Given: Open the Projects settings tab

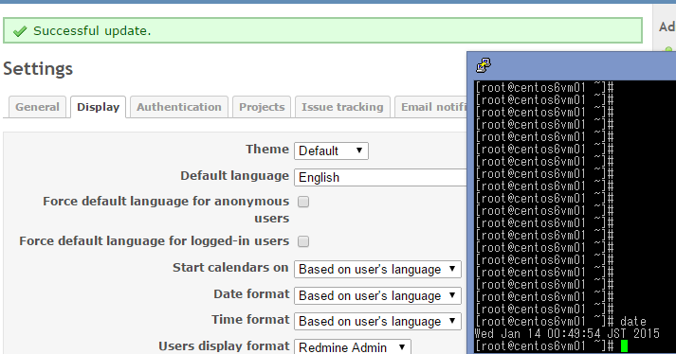Looking at the screenshot, I should pyautogui.click(x=262, y=107).
